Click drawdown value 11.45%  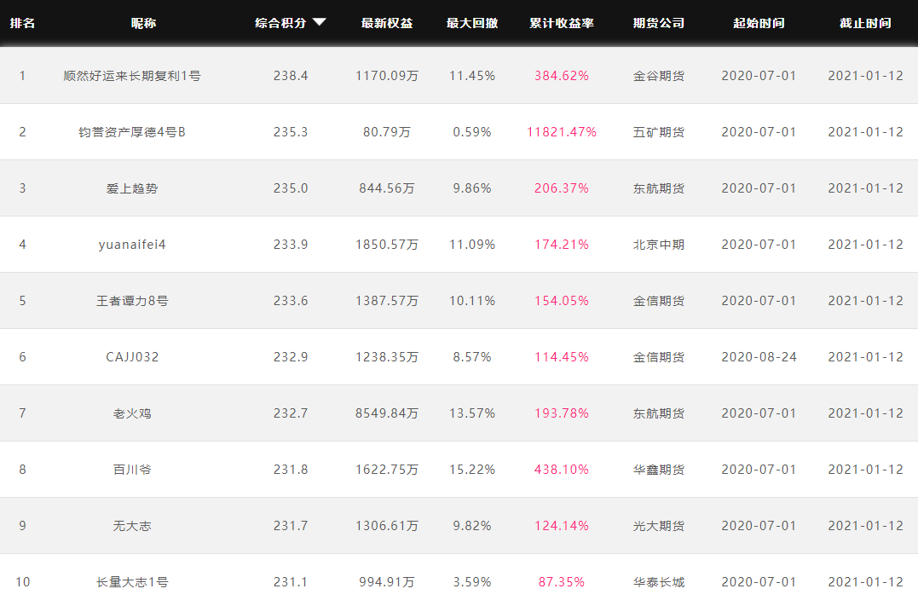point(472,76)
